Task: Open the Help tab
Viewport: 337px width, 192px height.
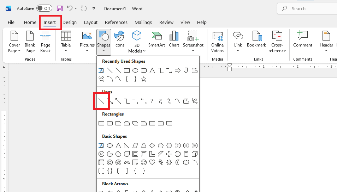Action: pos(202,22)
